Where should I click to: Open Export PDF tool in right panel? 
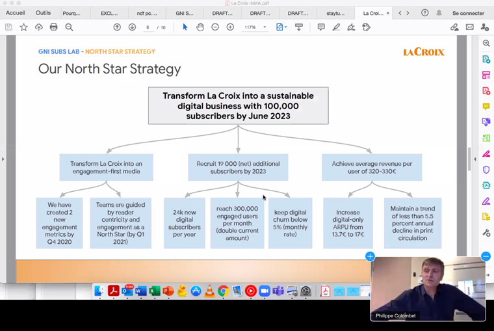click(486, 59)
